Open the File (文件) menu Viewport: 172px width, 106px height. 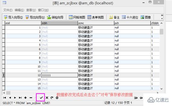[8, 10]
